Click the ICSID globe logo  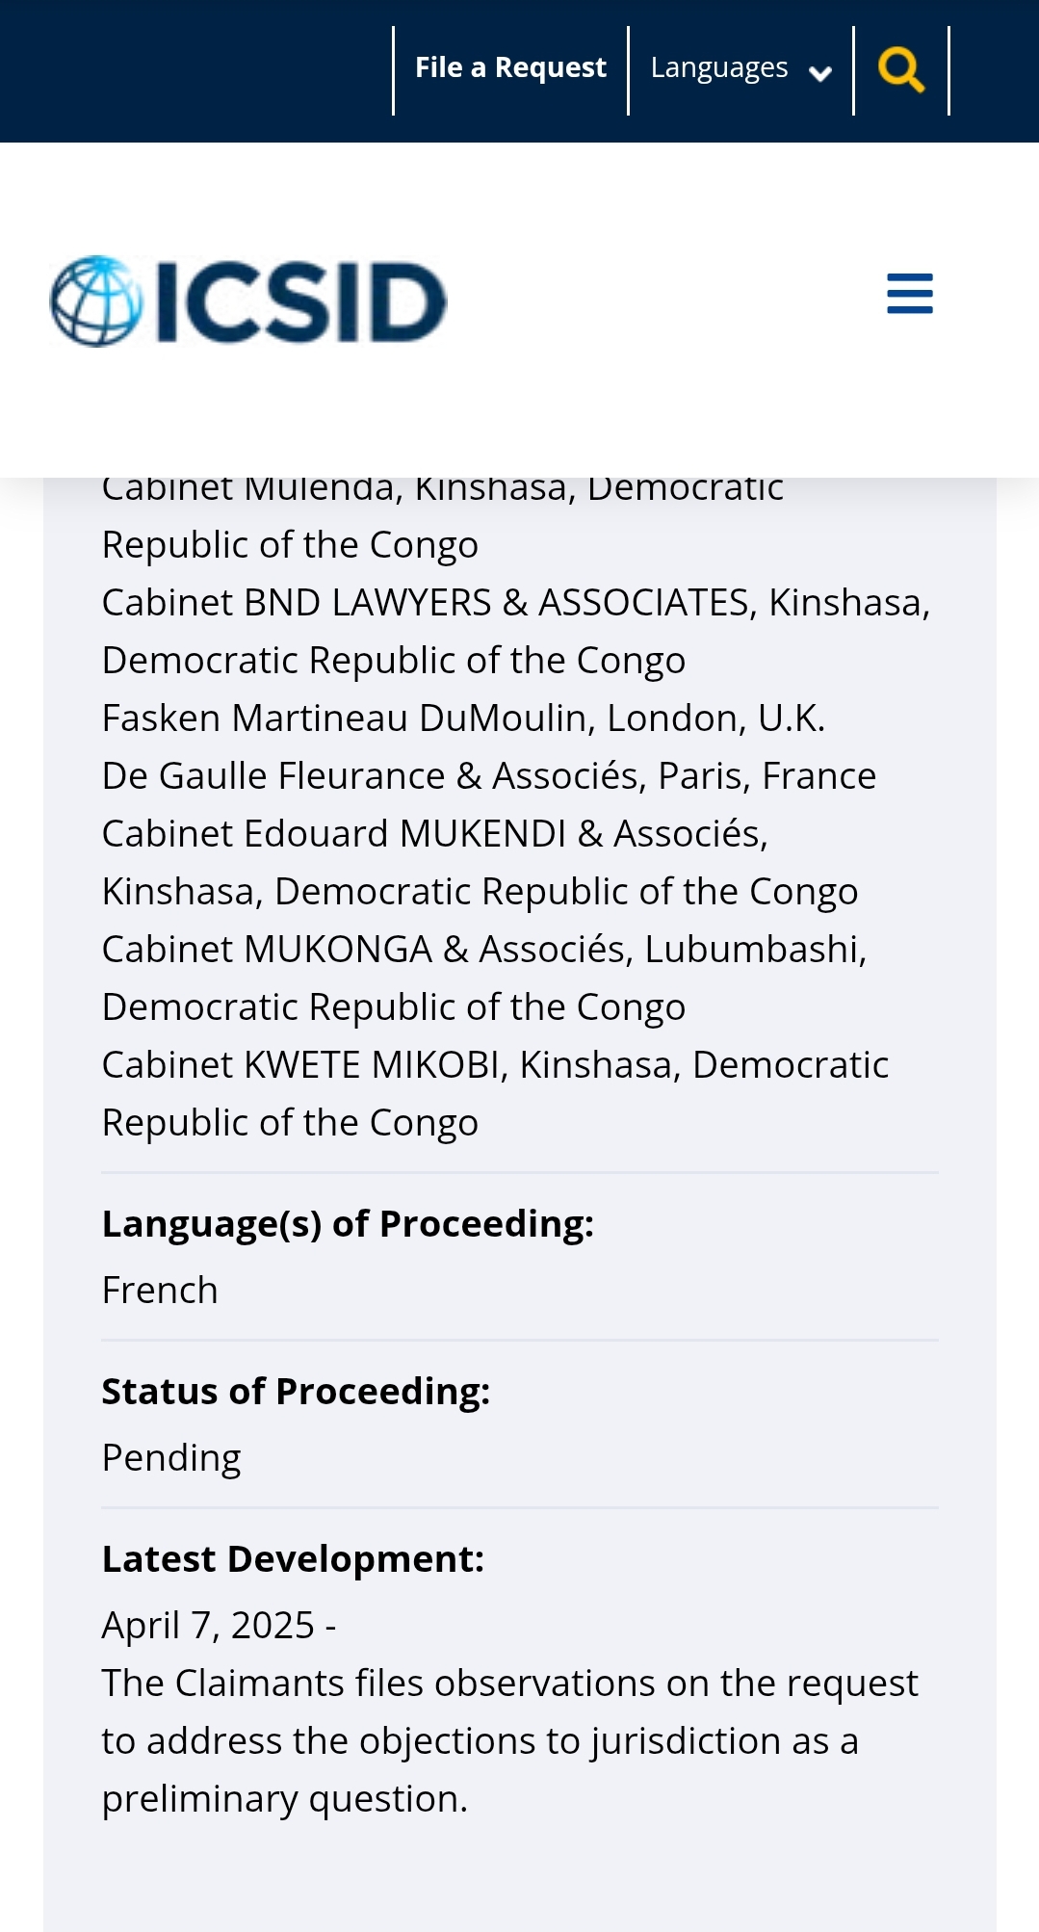click(96, 300)
